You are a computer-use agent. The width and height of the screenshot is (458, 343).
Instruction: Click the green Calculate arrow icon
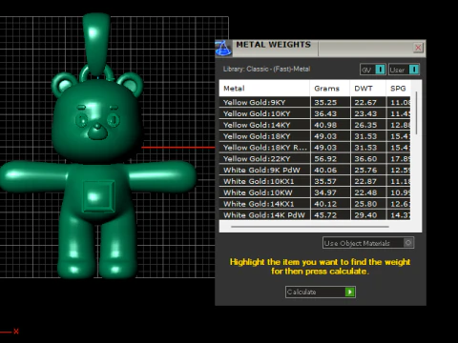point(350,292)
